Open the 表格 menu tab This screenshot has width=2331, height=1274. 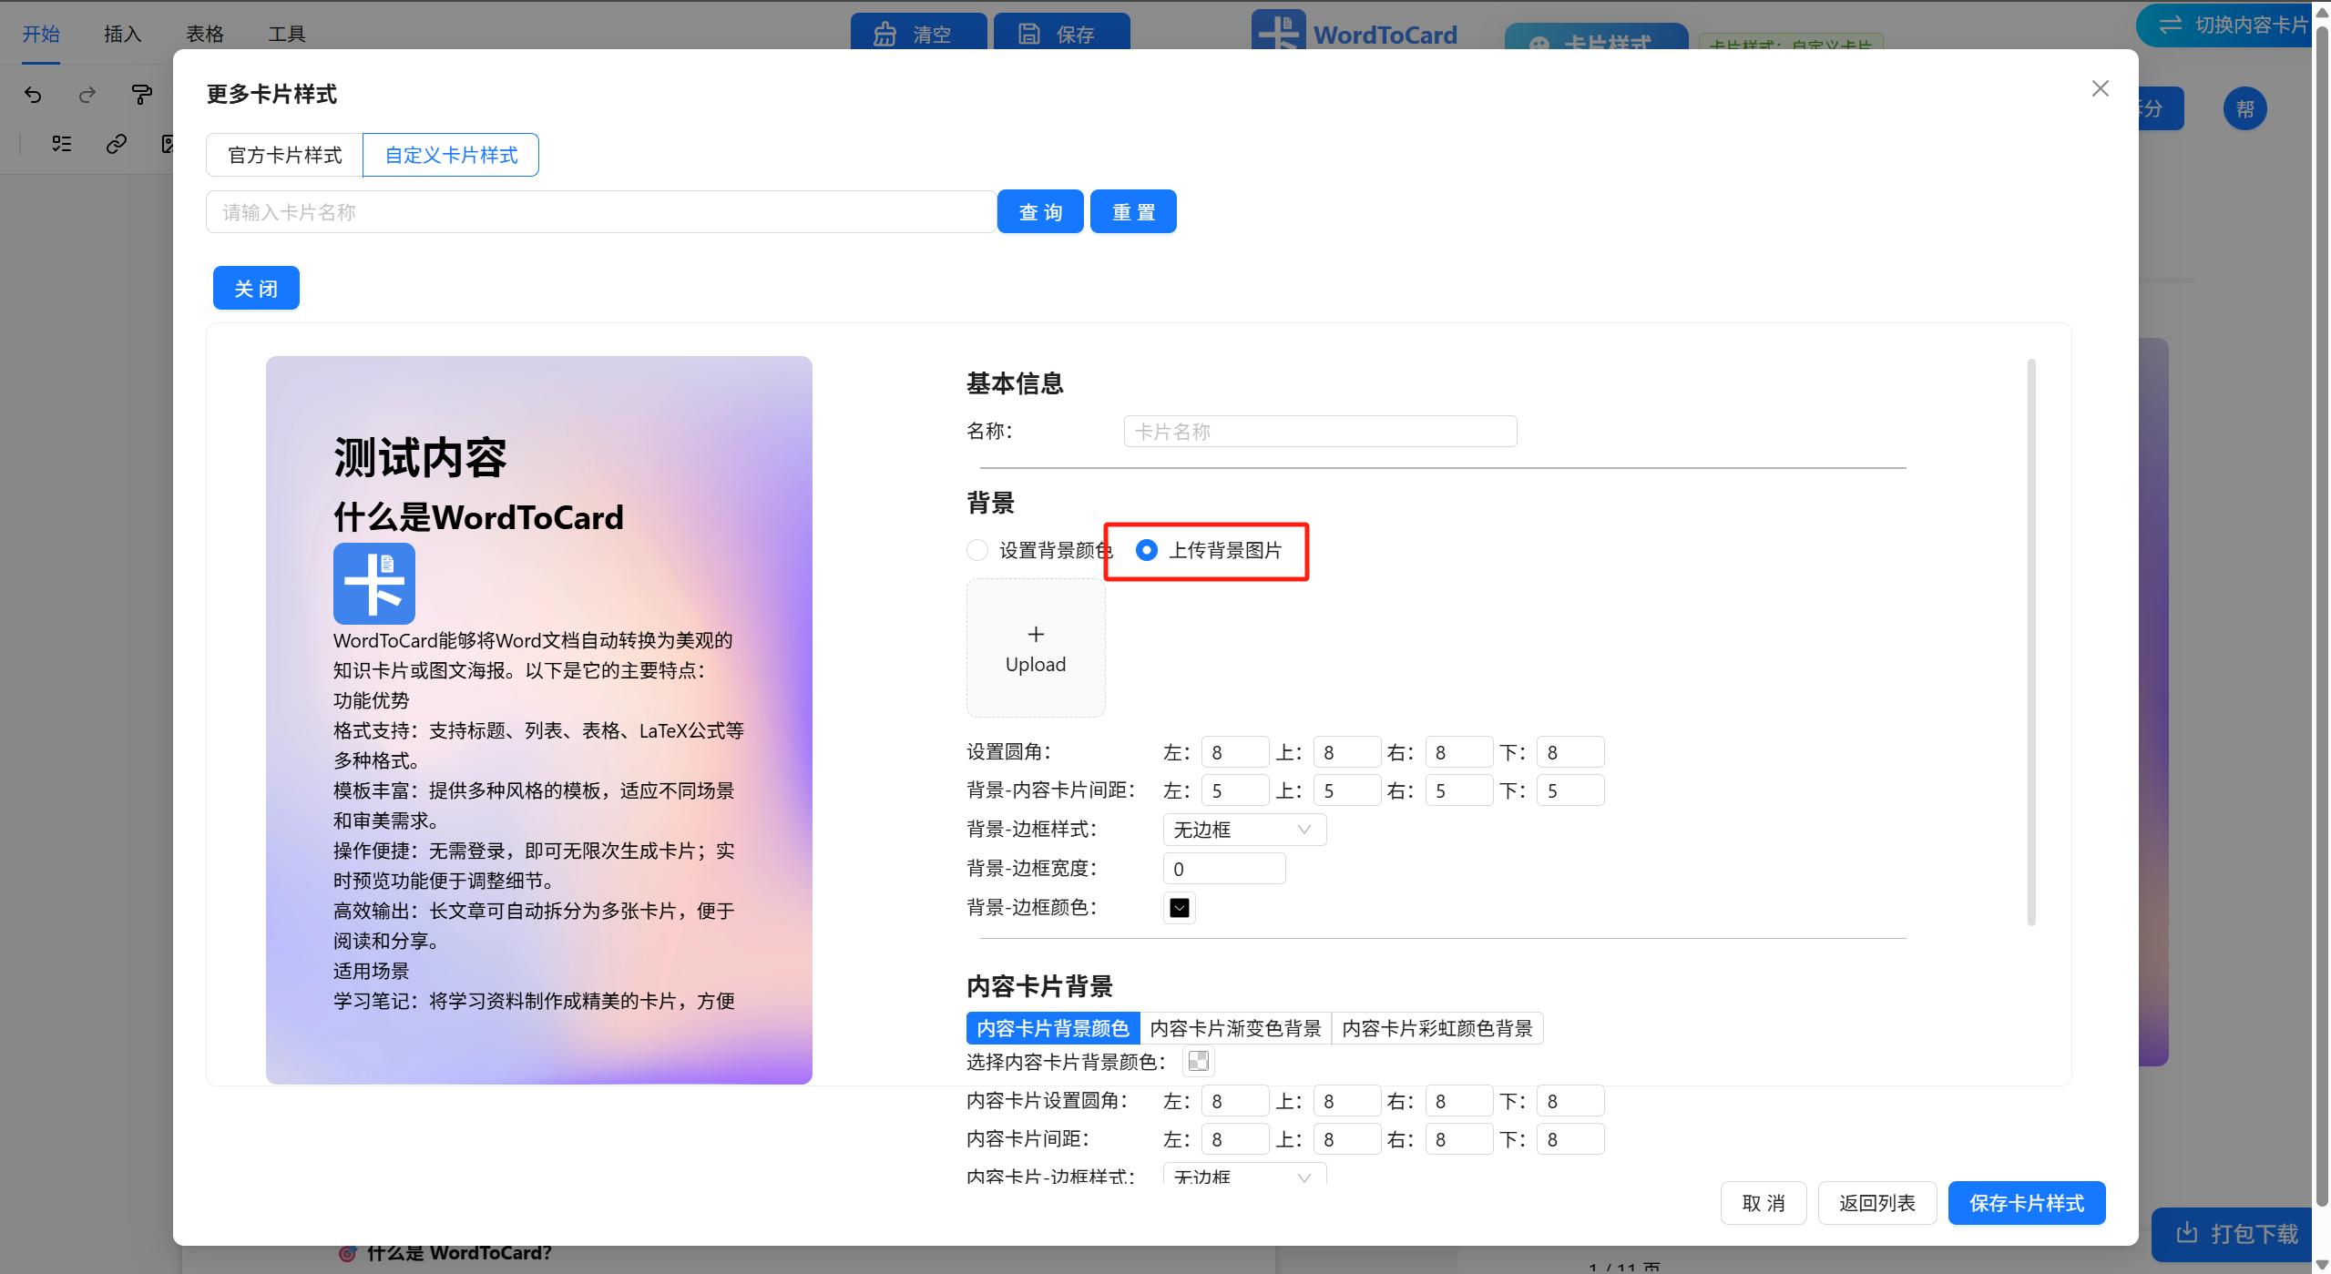[205, 34]
